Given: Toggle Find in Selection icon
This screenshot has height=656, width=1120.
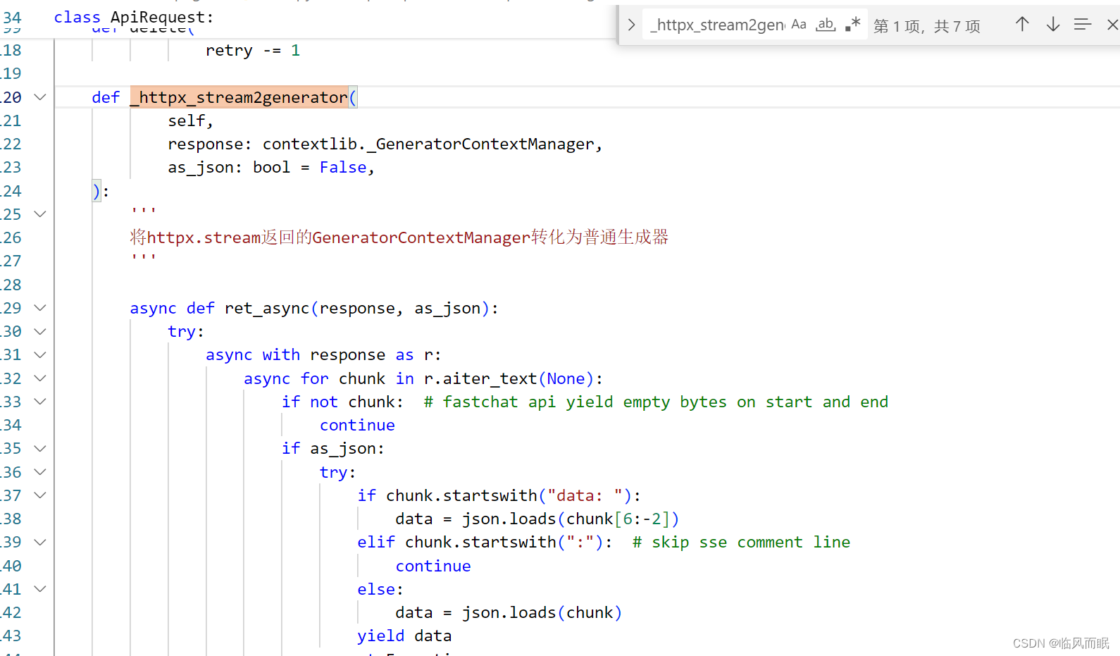Looking at the screenshot, I should [1083, 25].
